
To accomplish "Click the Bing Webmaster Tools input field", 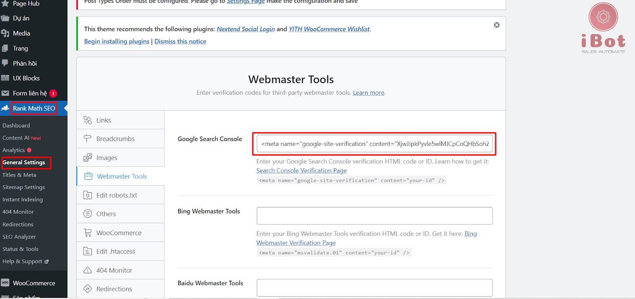I will 375,216.
